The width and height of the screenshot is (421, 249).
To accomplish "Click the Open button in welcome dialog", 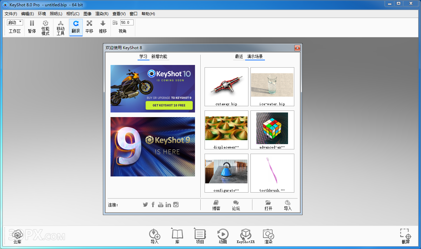I will (268, 205).
